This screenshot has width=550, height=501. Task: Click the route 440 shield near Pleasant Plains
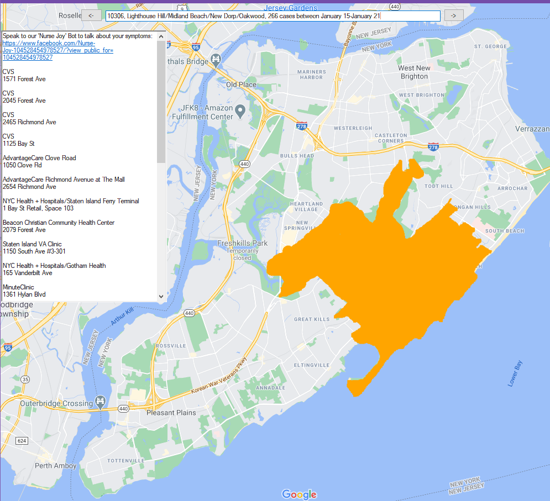point(123,408)
